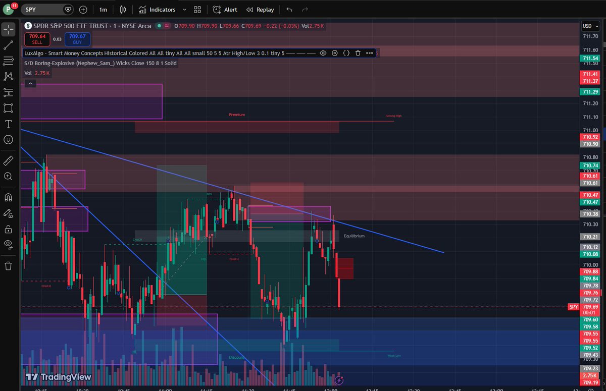Click the Premium zone label

click(237, 115)
